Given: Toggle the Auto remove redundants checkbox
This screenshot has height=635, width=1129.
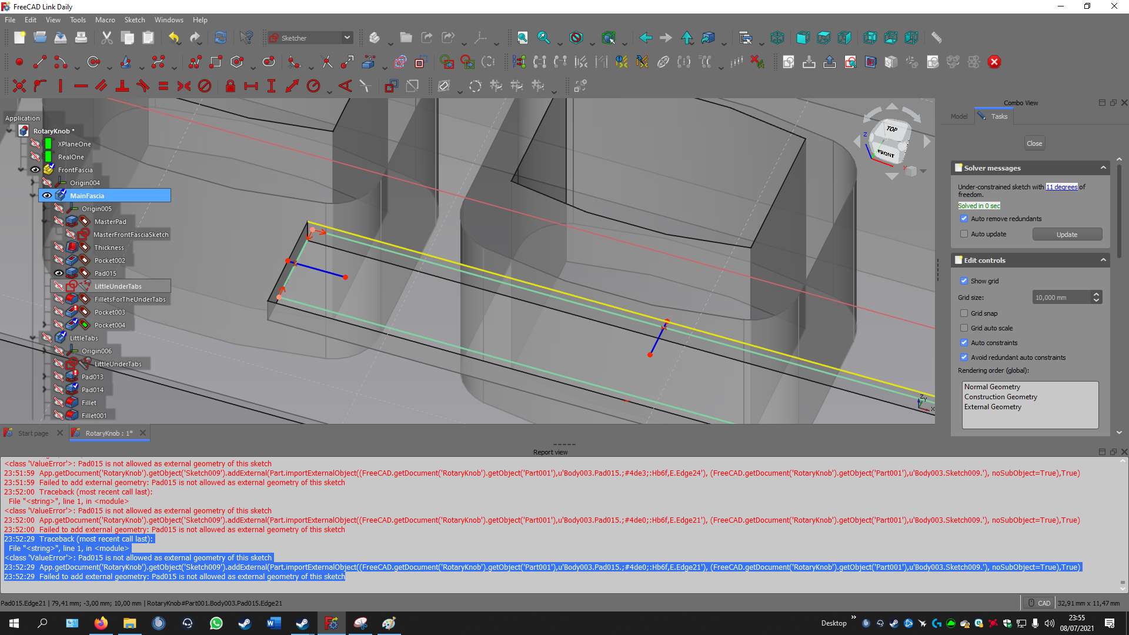Looking at the screenshot, I should (x=964, y=219).
